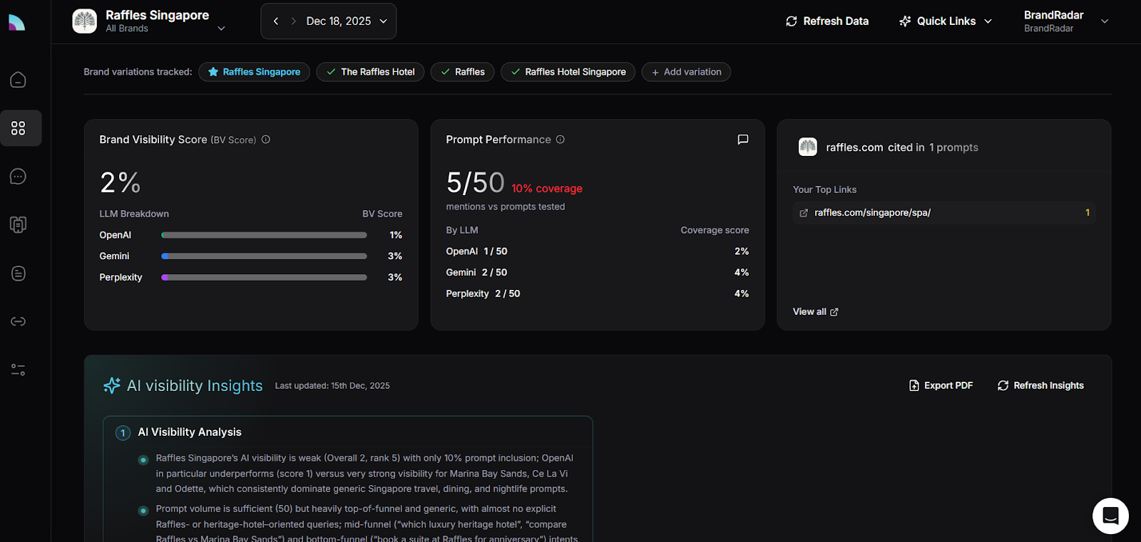This screenshot has width=1141, height=542.
Task: Toggle the Raffles Hotel Singapore variation chip
Action: pos(568,72)
